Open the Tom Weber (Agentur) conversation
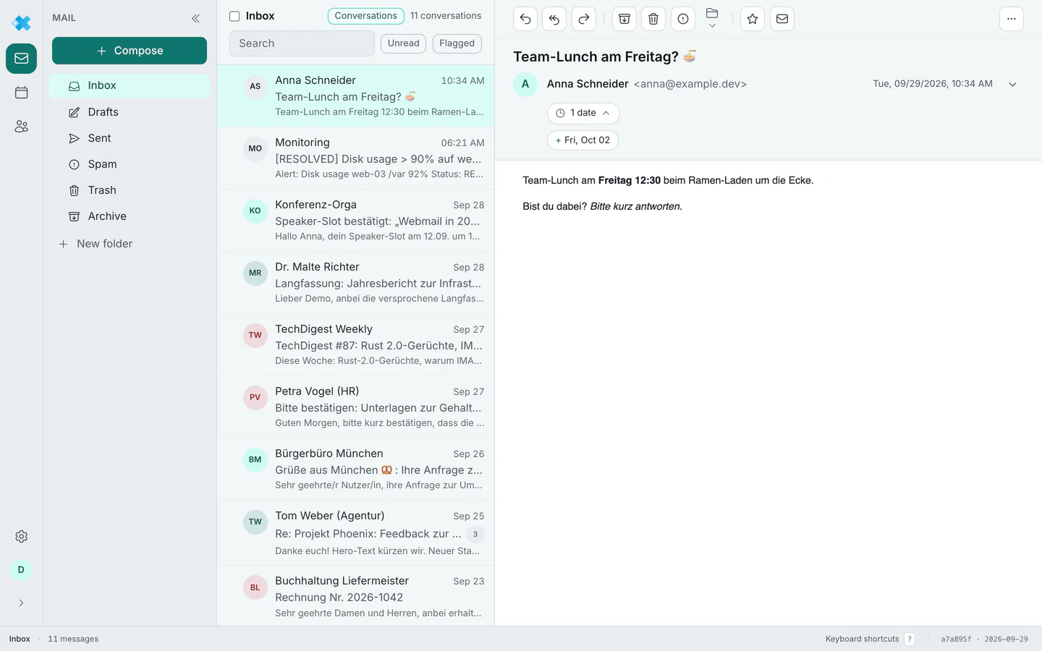1042x651 pixels. (356, 533)
